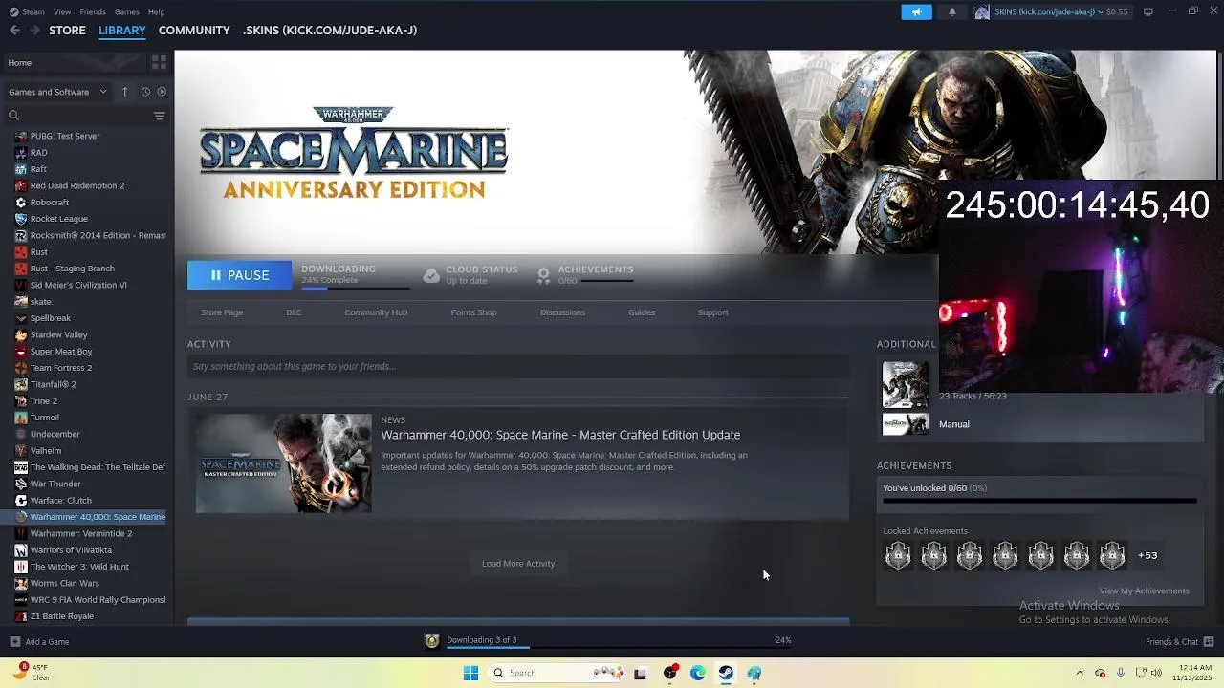Click Load More Activity button
Screen dimensions: 1224x688
pos(518,564)
